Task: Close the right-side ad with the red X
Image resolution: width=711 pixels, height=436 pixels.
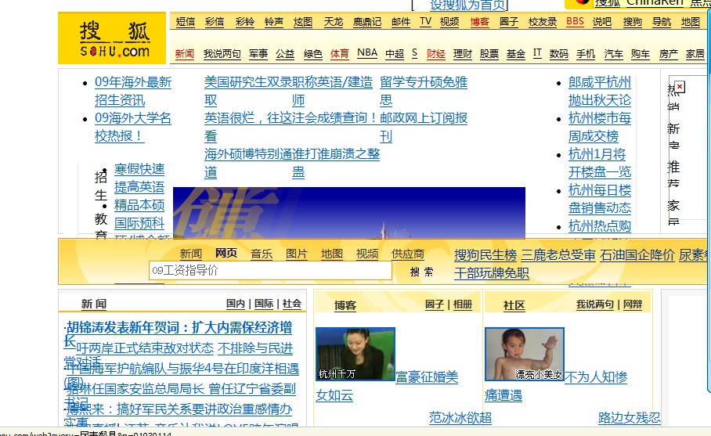Action: [x=679, y=87]
